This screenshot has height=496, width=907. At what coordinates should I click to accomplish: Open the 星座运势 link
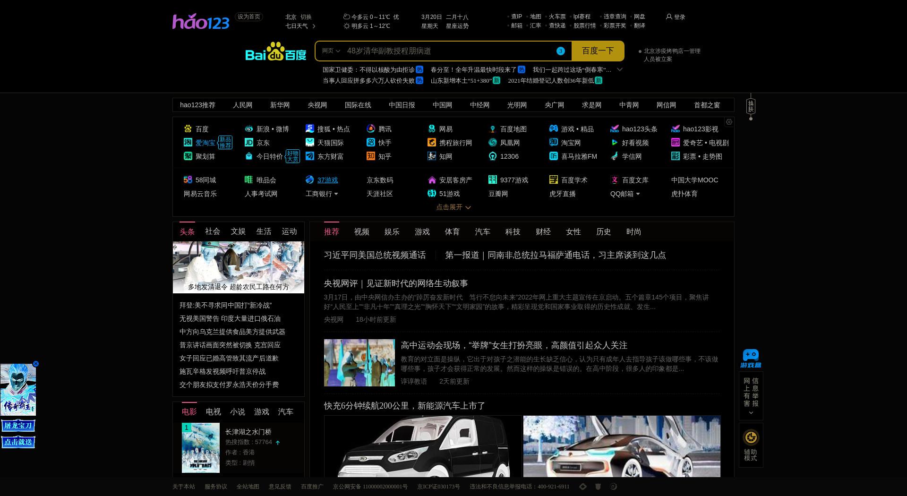457,26
